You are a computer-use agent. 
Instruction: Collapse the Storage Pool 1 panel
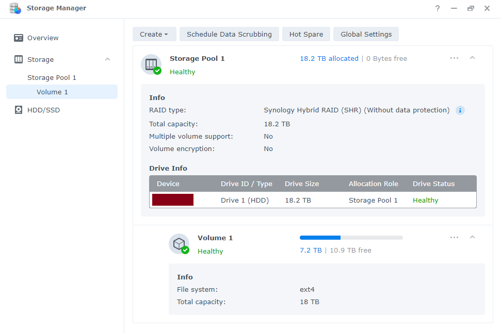click(473, 58)
